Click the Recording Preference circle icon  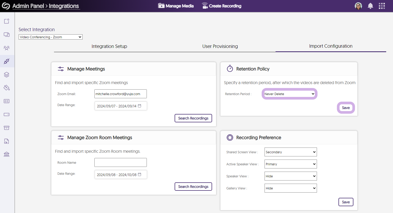click(x=230, y=138)
